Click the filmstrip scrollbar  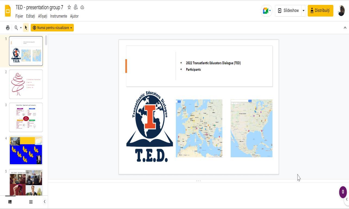point(46,40)
